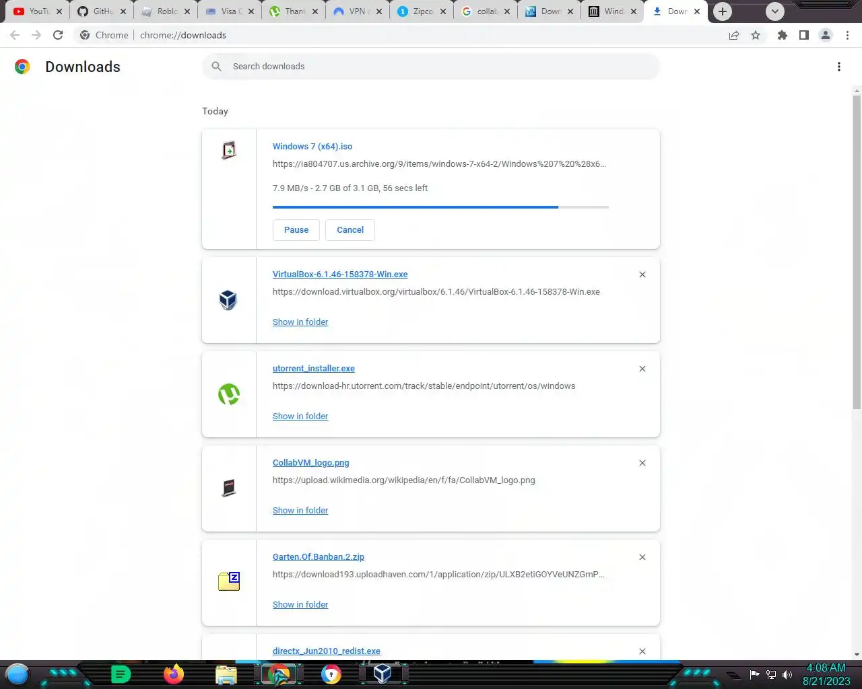Open a new tab
The width and height of the screenshot is (862, 689).
click(723, 11)
